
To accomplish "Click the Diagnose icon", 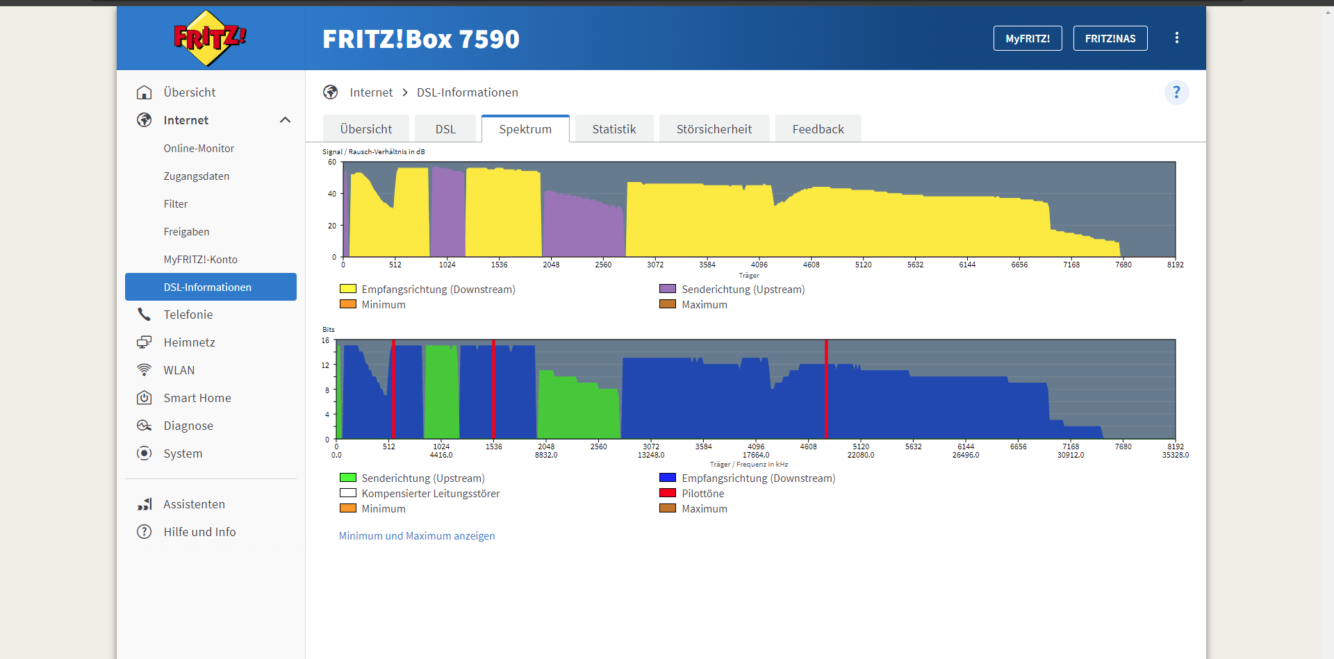I will pyautogui.click(x=145, y=426).
